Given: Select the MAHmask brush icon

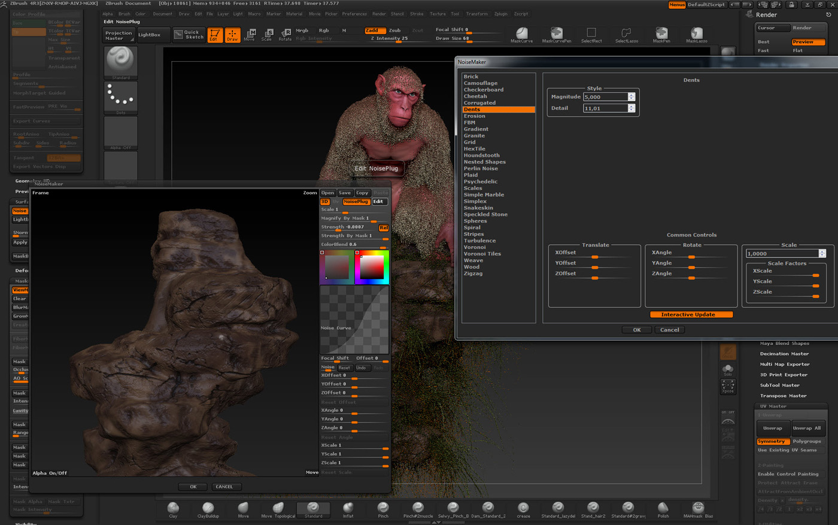Looking at the screenshot, I should point(698,509).
